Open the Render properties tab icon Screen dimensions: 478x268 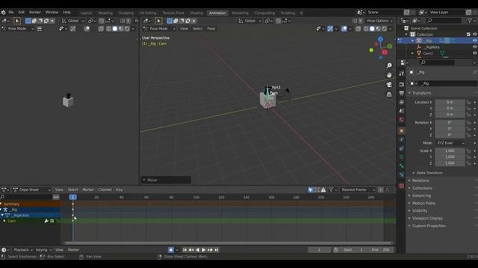(402, 84)
